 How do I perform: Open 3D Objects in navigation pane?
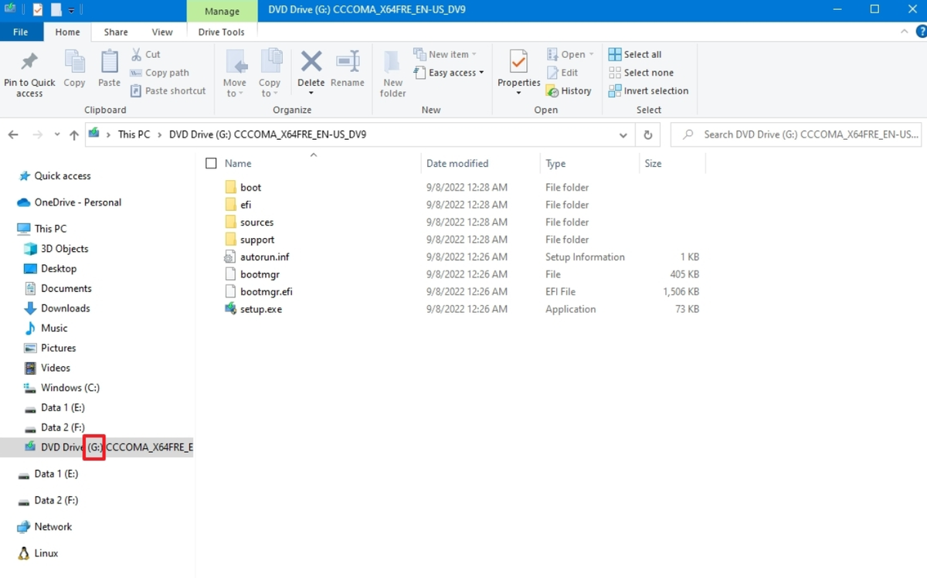(64, 249)
